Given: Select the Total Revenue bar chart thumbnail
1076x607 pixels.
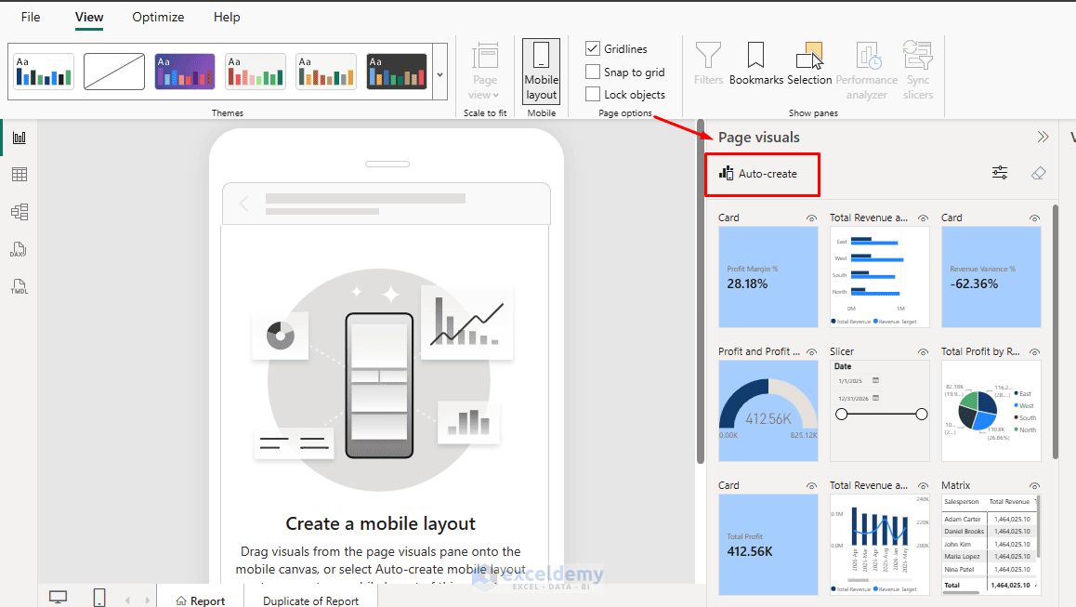Looking at the screenshot, I should pyautogui.click(x=880, y=277).
